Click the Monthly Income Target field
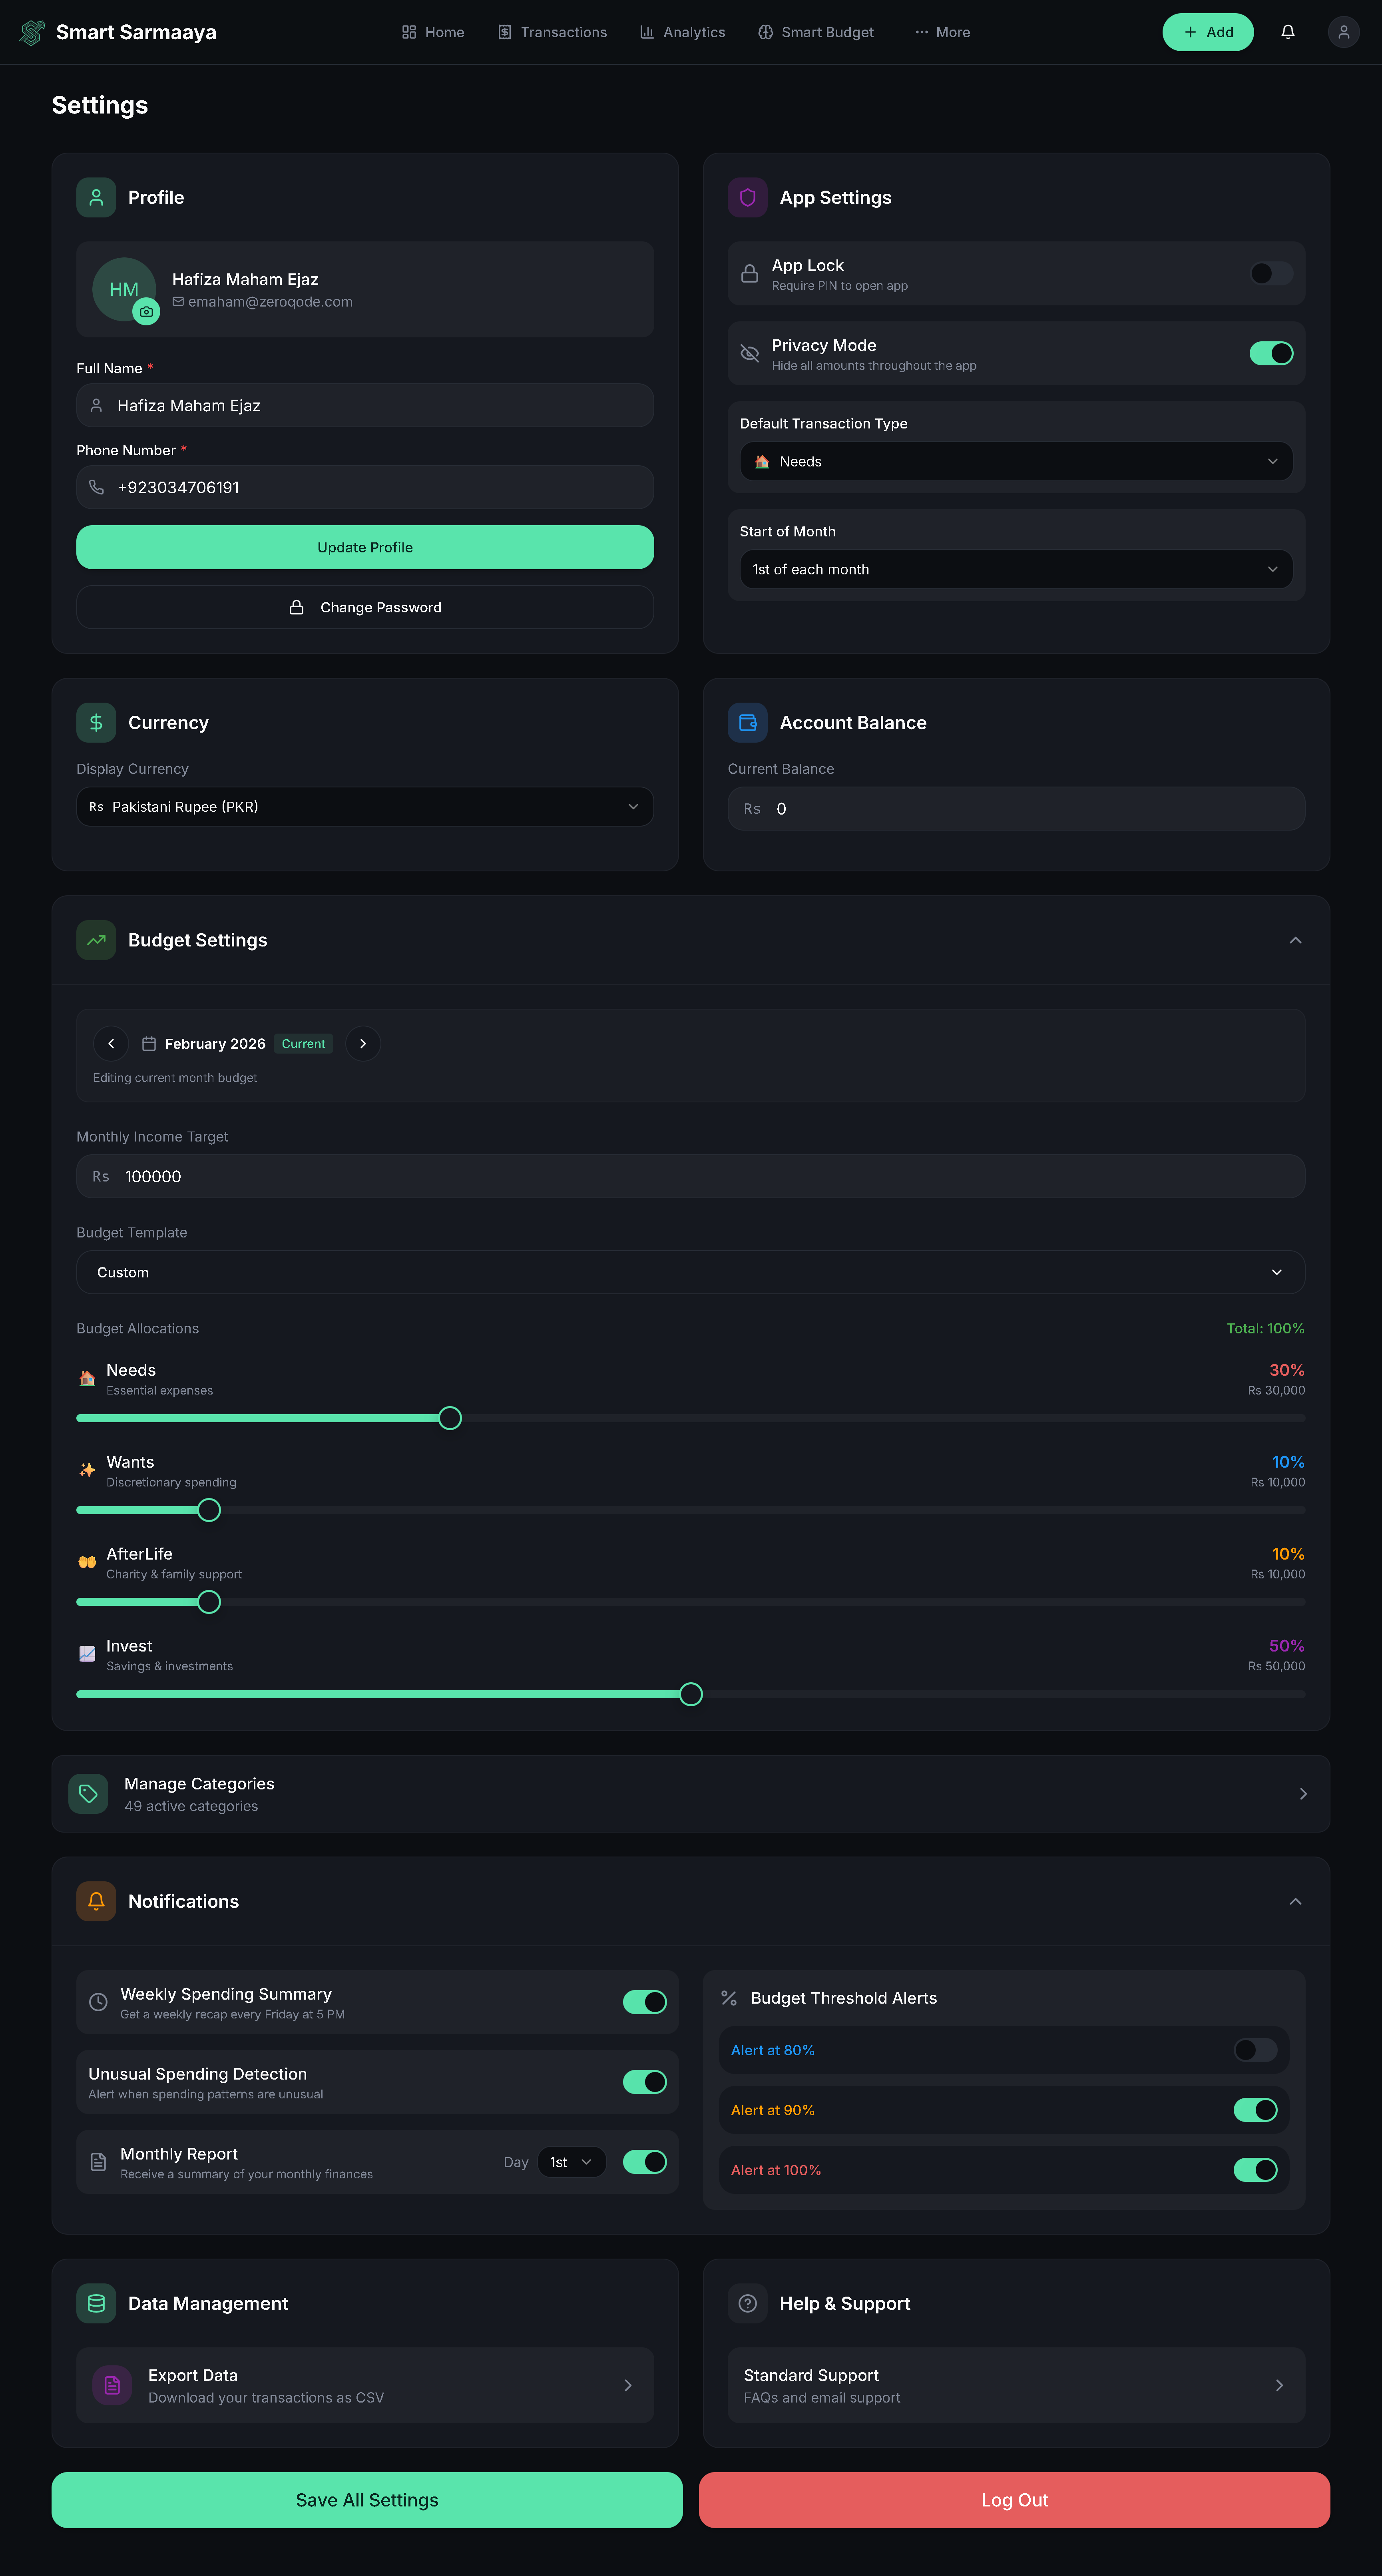 coord(690,1176)
